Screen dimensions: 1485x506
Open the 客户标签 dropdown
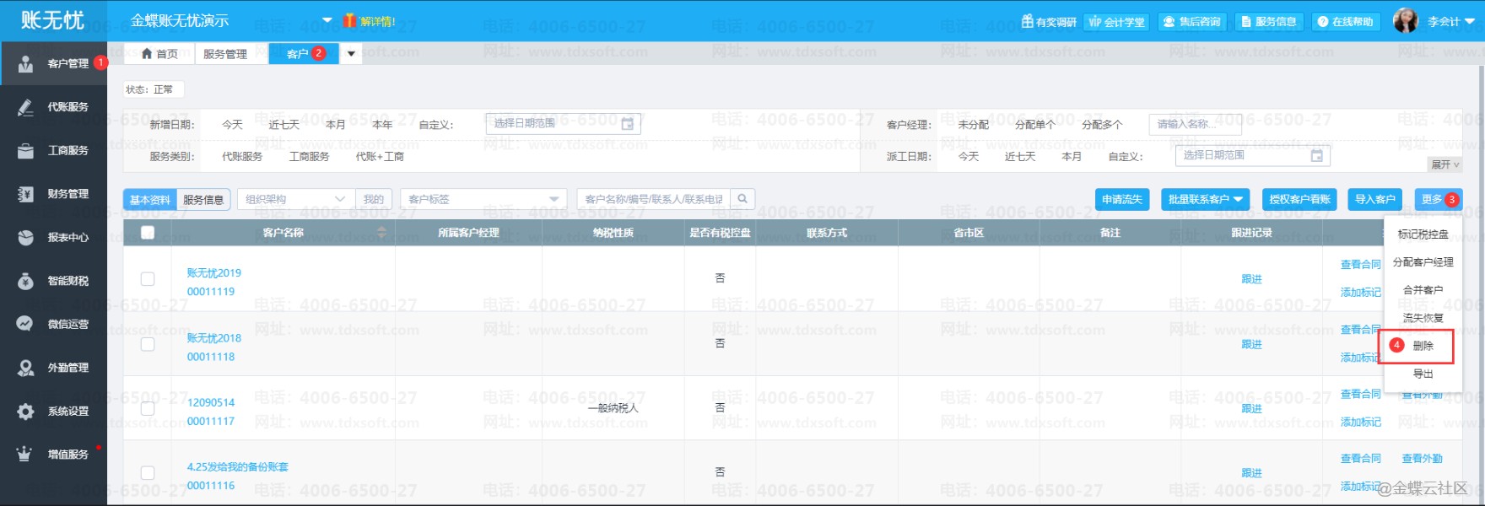(x=553, y=199)
